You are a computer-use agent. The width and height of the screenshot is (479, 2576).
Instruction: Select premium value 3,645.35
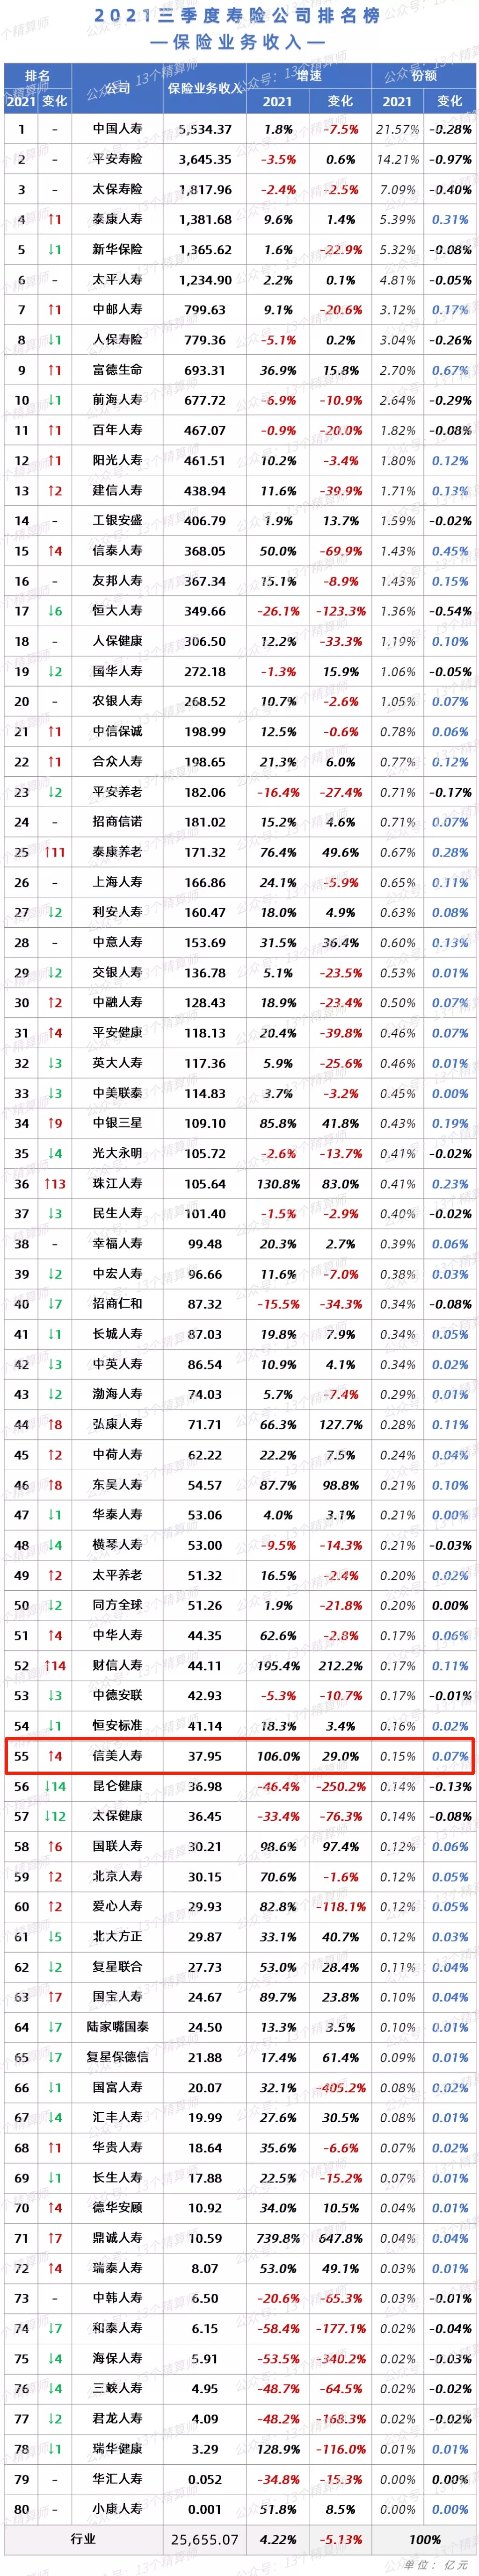pos(205,159)
